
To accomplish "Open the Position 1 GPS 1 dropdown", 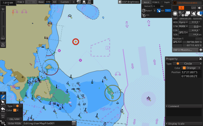I will tap(177, 42).
